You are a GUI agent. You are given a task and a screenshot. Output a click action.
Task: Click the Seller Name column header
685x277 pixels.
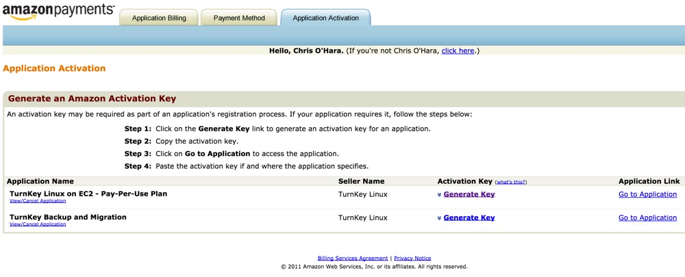tap(361, 181)
